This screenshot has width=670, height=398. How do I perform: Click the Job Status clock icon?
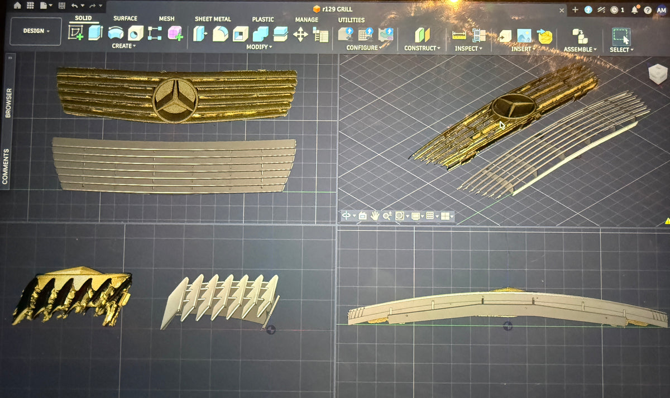click(x=615, y=9)
